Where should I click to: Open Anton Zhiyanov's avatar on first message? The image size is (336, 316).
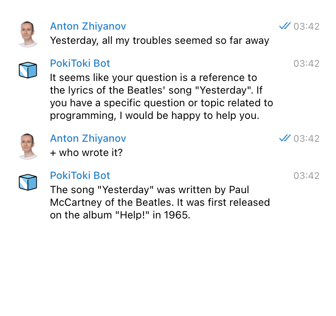point(28,34)
